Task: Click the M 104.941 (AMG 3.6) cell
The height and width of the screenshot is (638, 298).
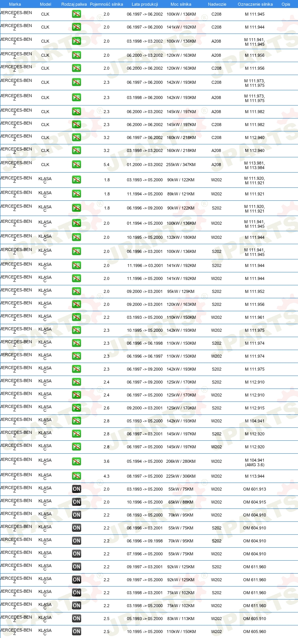Action: (255, 462)
